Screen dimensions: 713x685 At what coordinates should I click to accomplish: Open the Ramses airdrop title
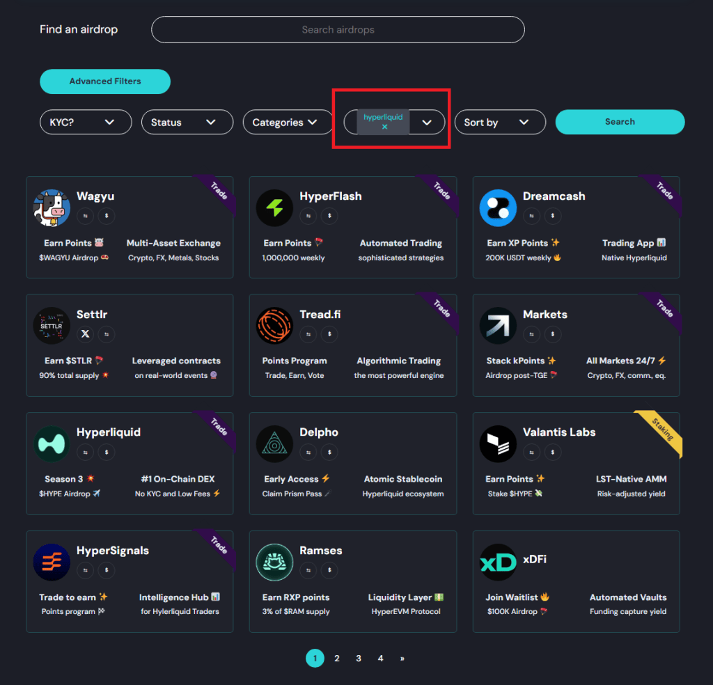tap(320, 551)
